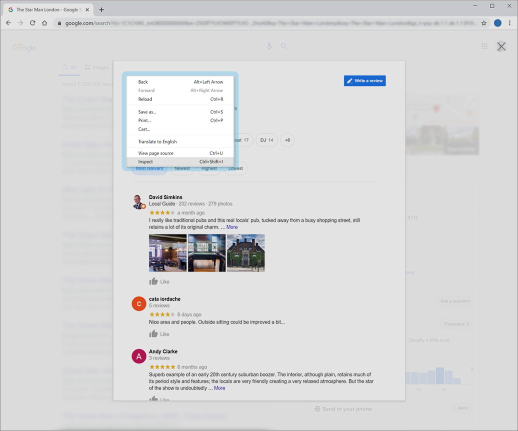Click thumbs-up on cata iordache's review

tap(153, 334)
